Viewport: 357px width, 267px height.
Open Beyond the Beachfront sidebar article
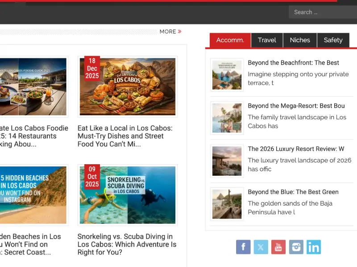pos(293,63)
